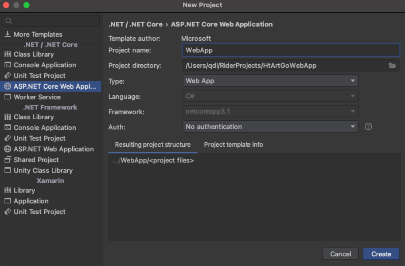This screenshot has width=405, height=266.
Task: Click the folder browse icon for Project directory
Action: tap(392, 66)
